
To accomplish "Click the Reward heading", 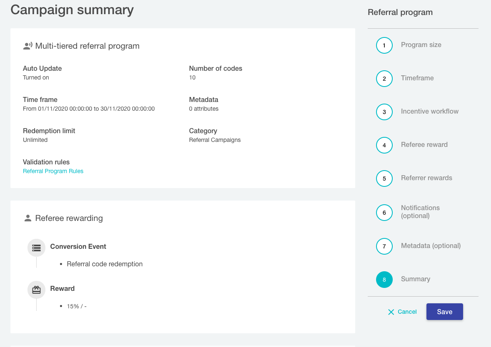I will coord(62,288).
